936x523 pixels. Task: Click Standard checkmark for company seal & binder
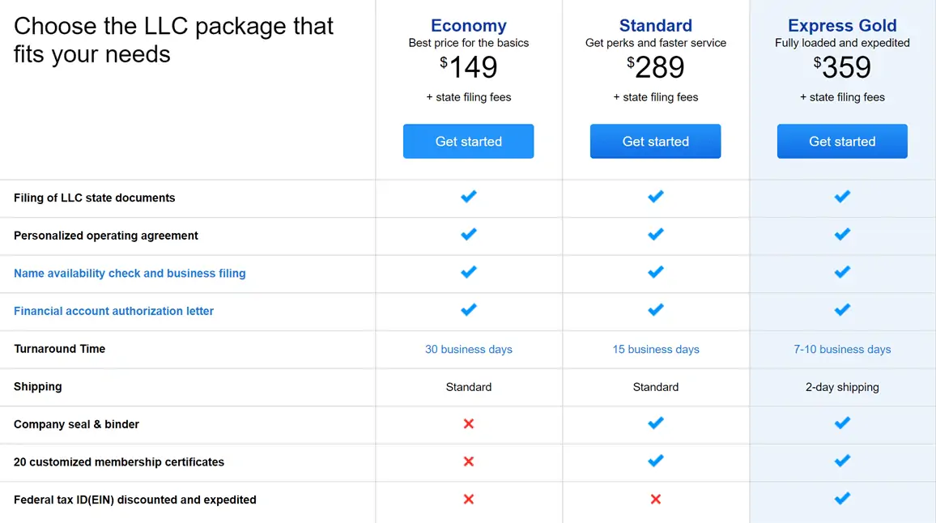coord(655,423)
